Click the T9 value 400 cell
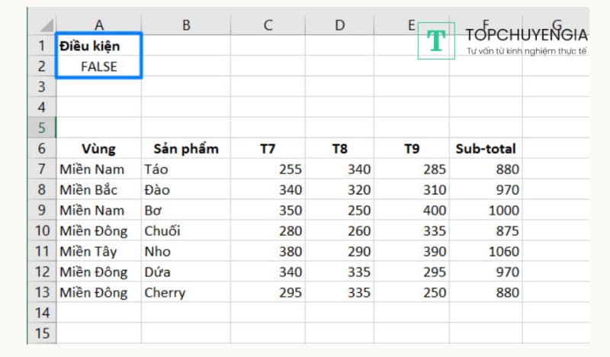The image size is (610, 357). [412, 210]
